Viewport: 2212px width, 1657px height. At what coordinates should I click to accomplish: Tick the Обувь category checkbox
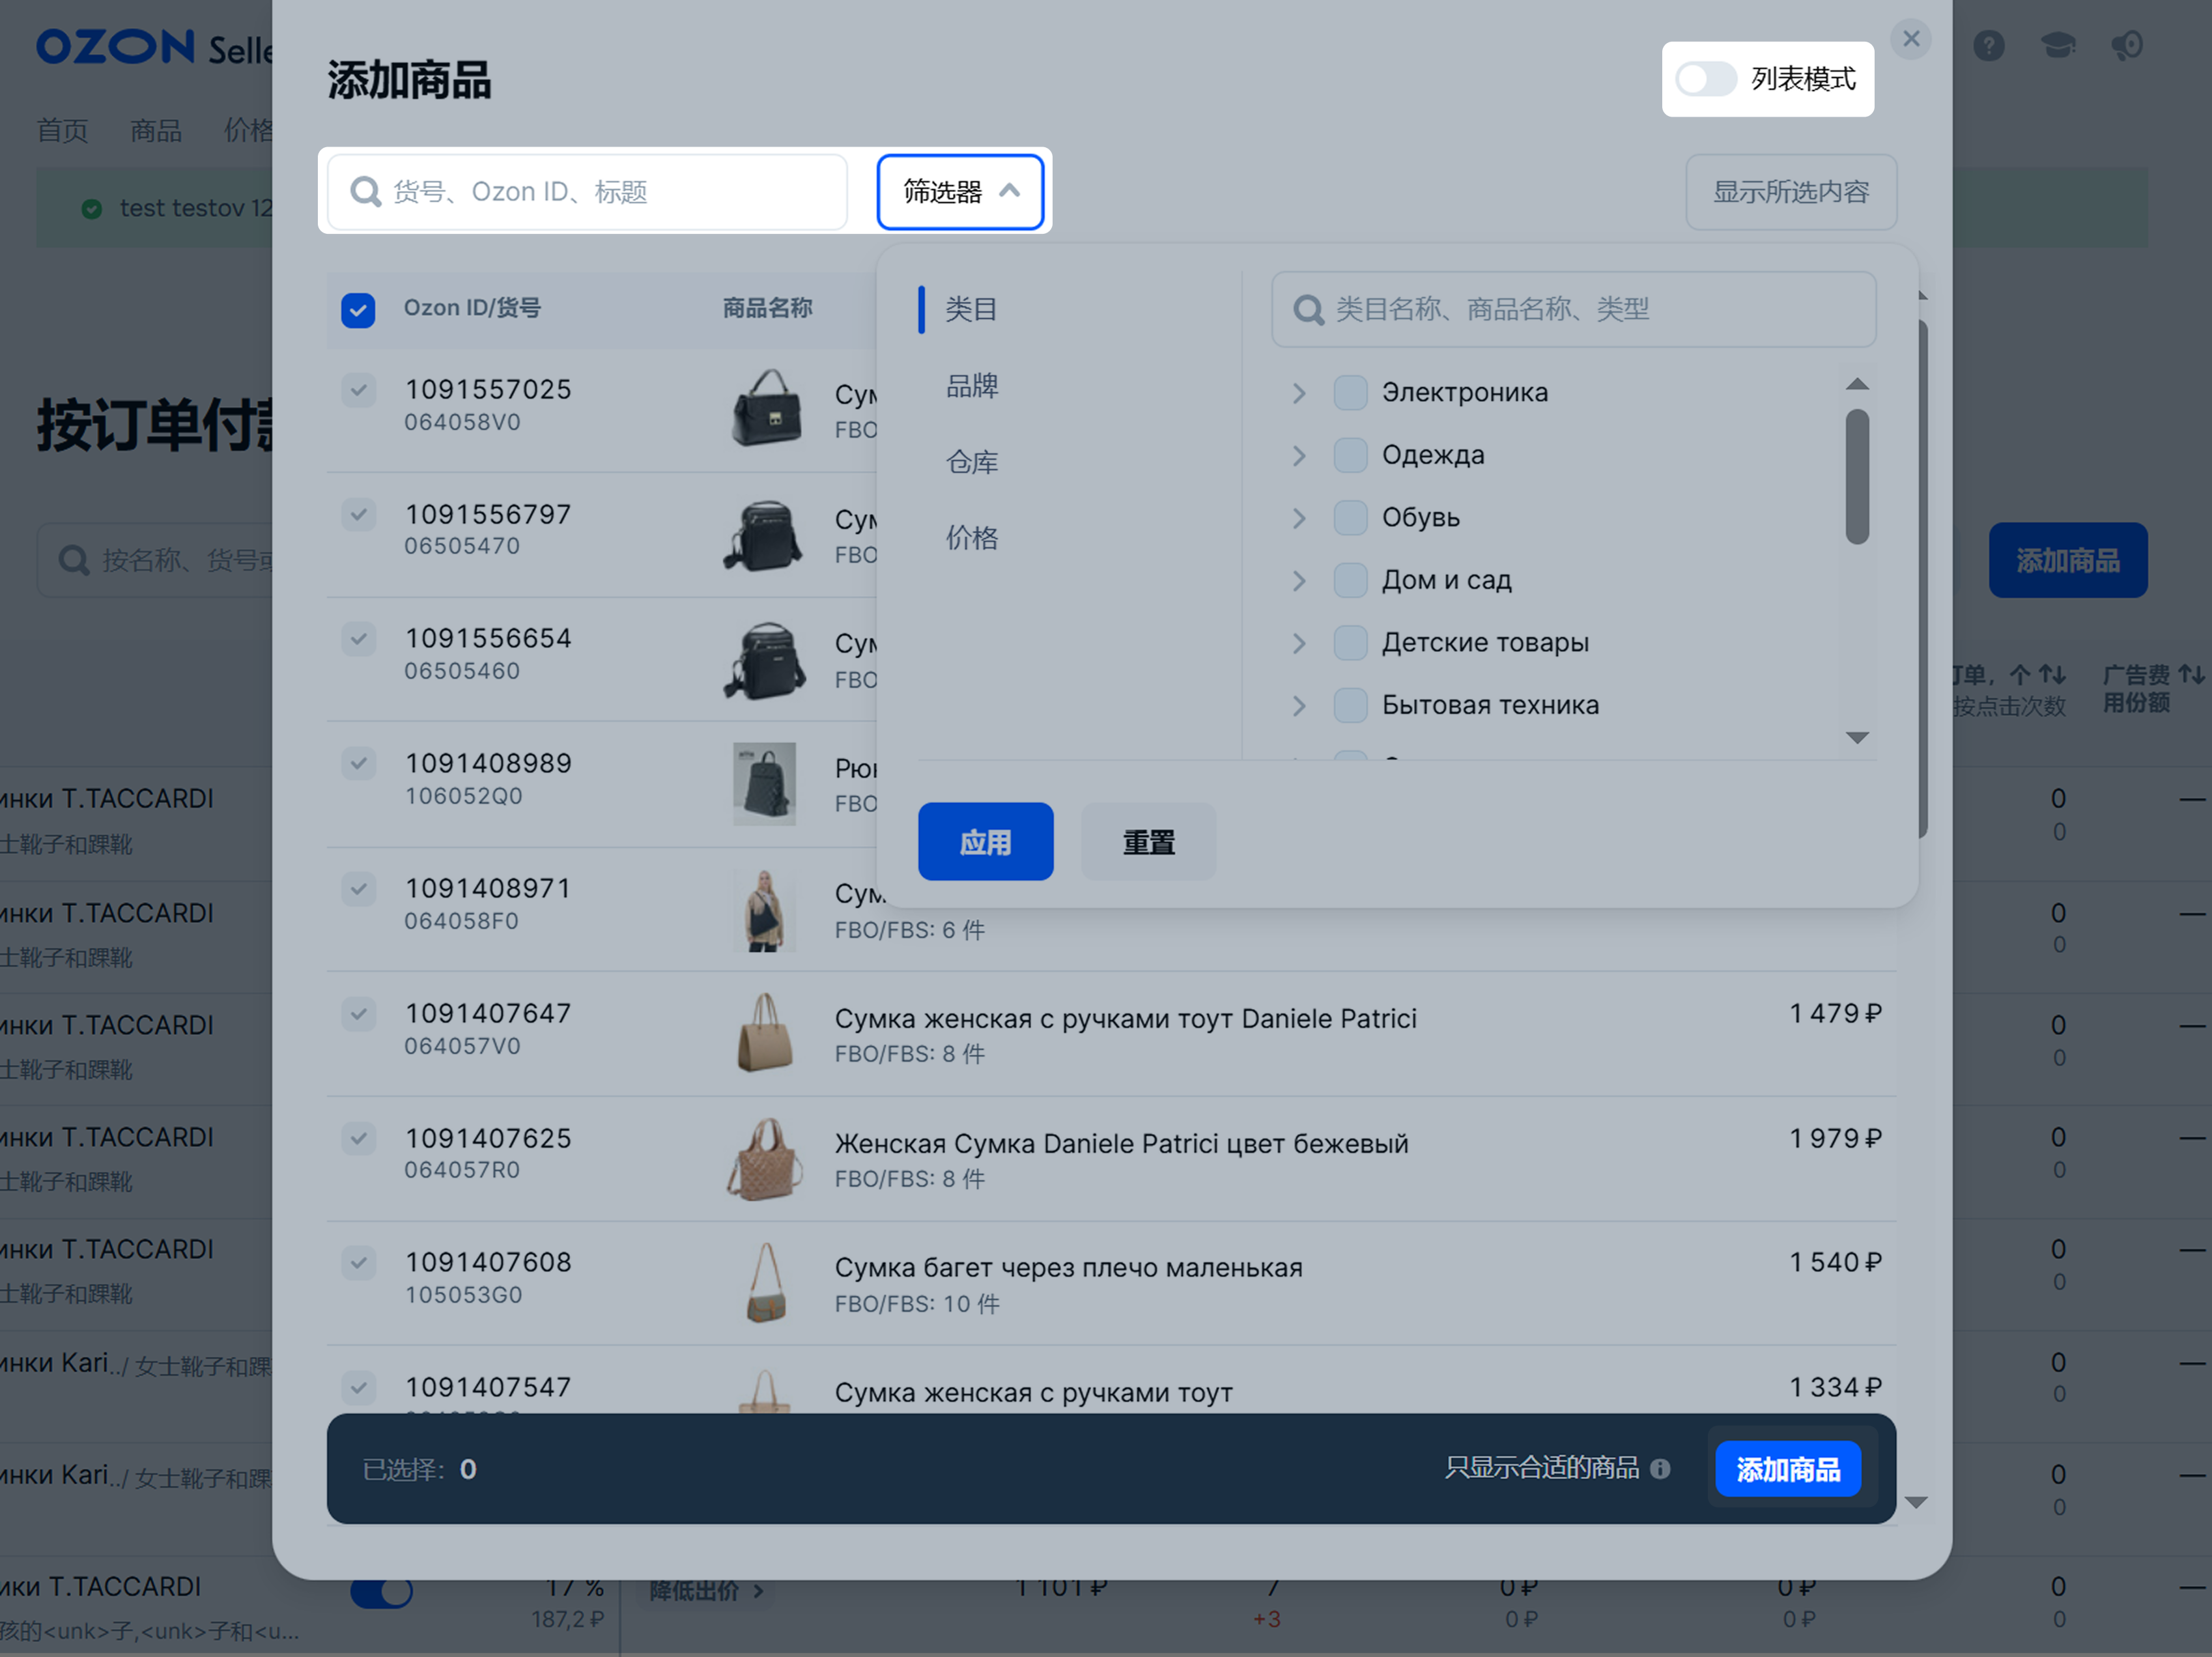pos(1350,518)
